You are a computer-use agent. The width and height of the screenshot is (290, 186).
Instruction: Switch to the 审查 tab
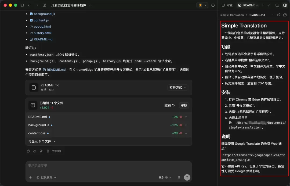tap(227, 5)
